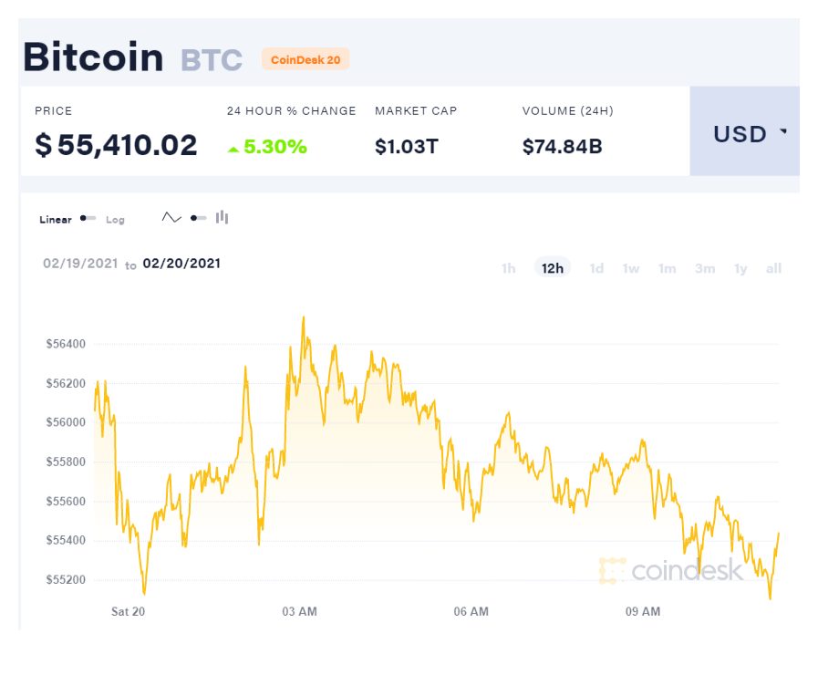
Task: Open the USD currency dropdown
Action: point(744,131)
